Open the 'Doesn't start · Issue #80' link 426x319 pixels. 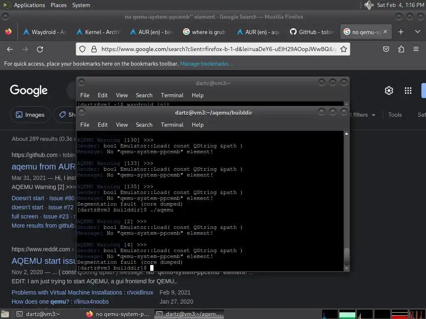tap(43, 198)
